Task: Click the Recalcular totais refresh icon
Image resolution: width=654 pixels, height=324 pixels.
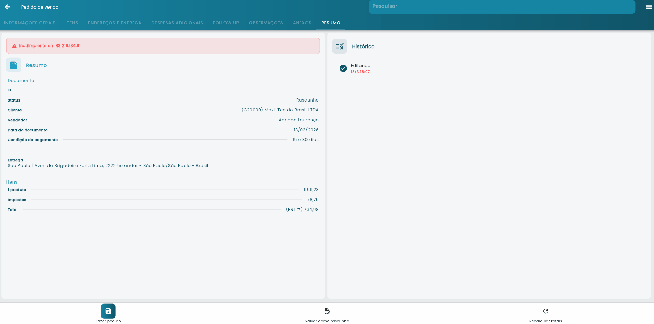Action: pyautogui.click(x=545, y=311)
